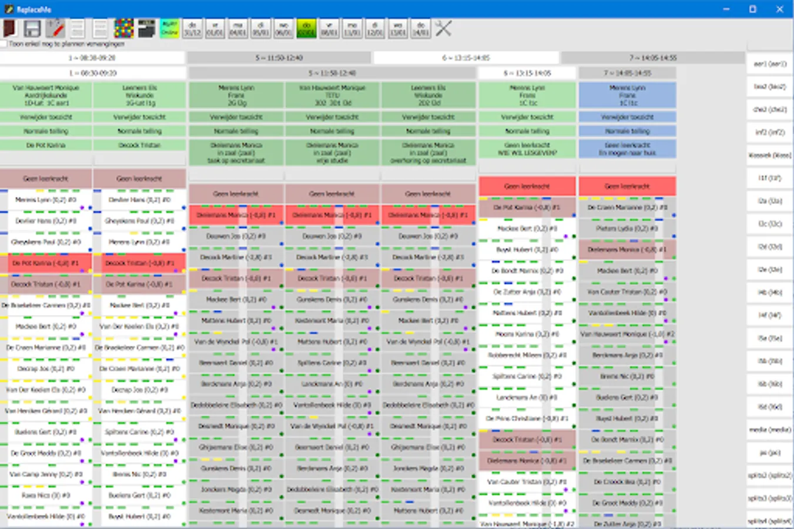Select room inf2 (inf2) in right list
The image size is (794, 529).
point(770,132)
